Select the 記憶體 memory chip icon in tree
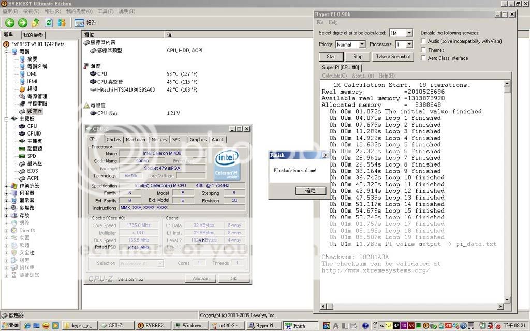This screenshot has width=530, height=331. (x=22, y=148)
